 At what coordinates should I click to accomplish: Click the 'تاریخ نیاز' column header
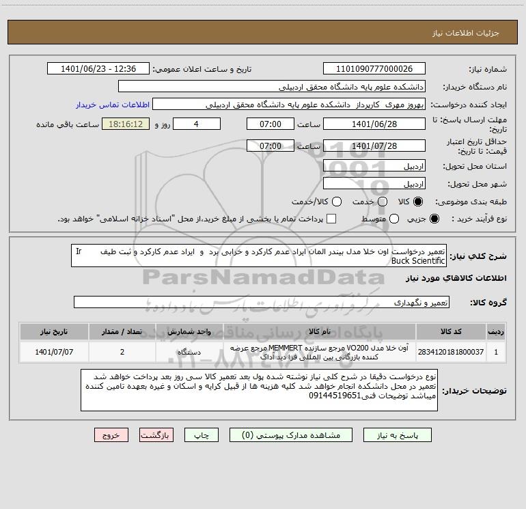[x=54, y=331]
